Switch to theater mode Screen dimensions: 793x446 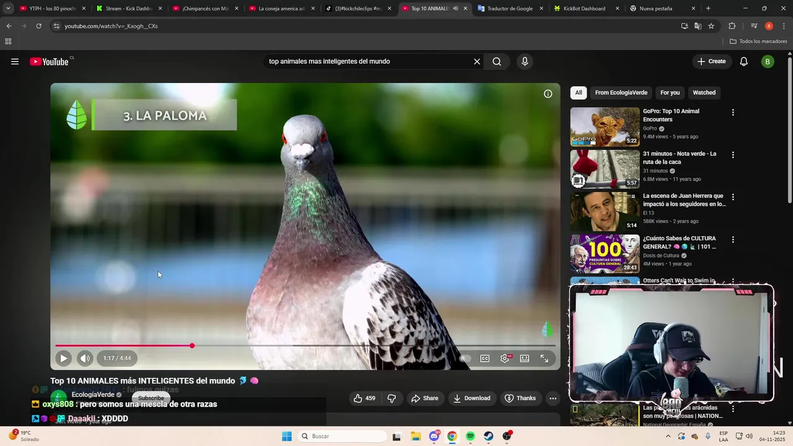525,358
